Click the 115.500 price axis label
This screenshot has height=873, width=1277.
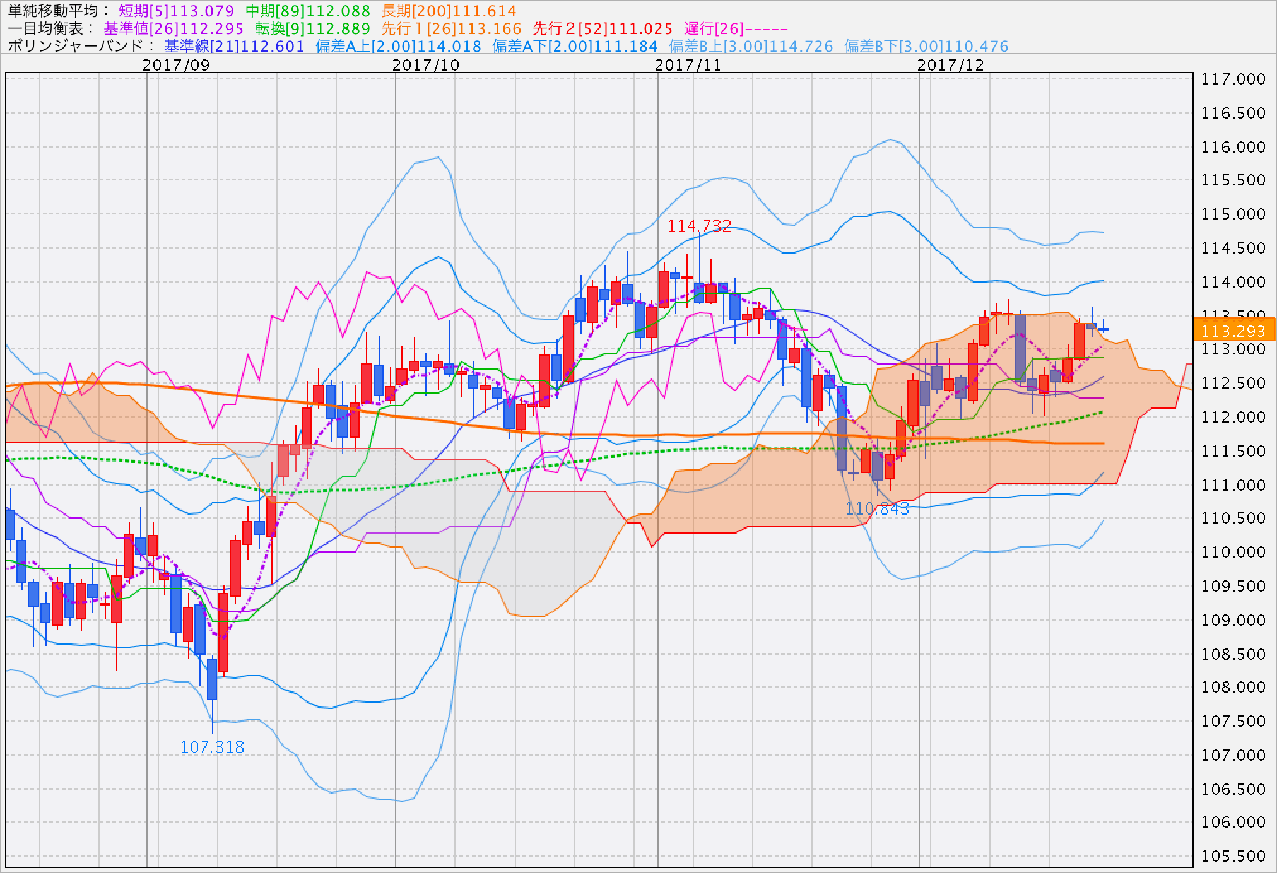[1233, 180]
